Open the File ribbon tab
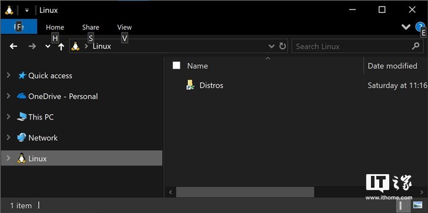This screenshot has width=428, height=213. pos(19,27)
